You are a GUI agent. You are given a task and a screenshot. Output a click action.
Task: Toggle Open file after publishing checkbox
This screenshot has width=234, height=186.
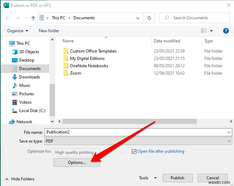[134, 151]
